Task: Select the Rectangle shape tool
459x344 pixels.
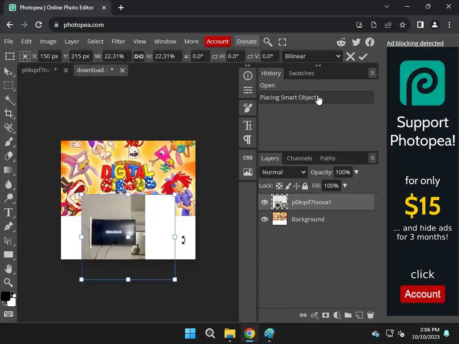Action: (x=8, y=254)
